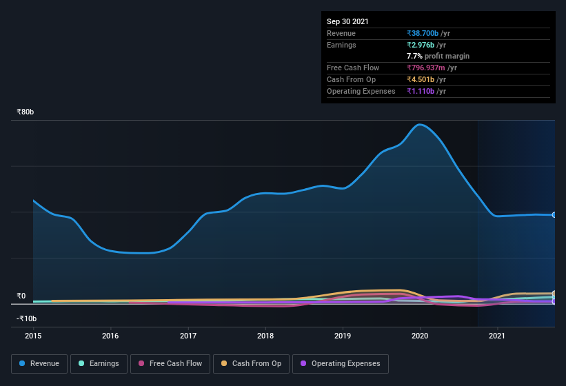Click the -₹10b y-axis label
Image resolution: width=566 pixels, height=386 pixels.
(x=27, y=318)
